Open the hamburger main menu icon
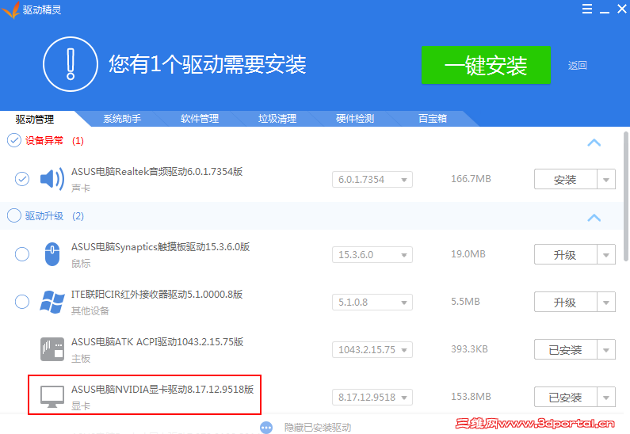The height and width of the screenshot is (434, 630). coord(587,9)
